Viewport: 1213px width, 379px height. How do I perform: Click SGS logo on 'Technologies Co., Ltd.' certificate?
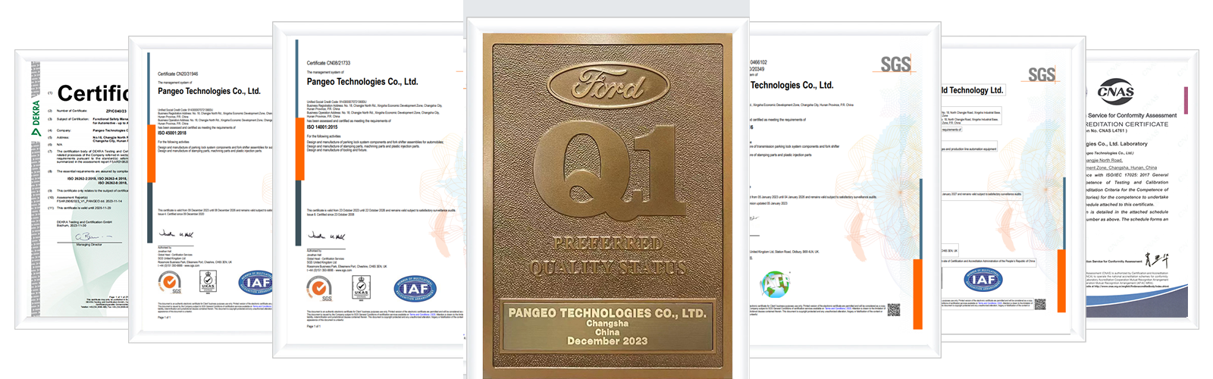click(x=895, y=64)
